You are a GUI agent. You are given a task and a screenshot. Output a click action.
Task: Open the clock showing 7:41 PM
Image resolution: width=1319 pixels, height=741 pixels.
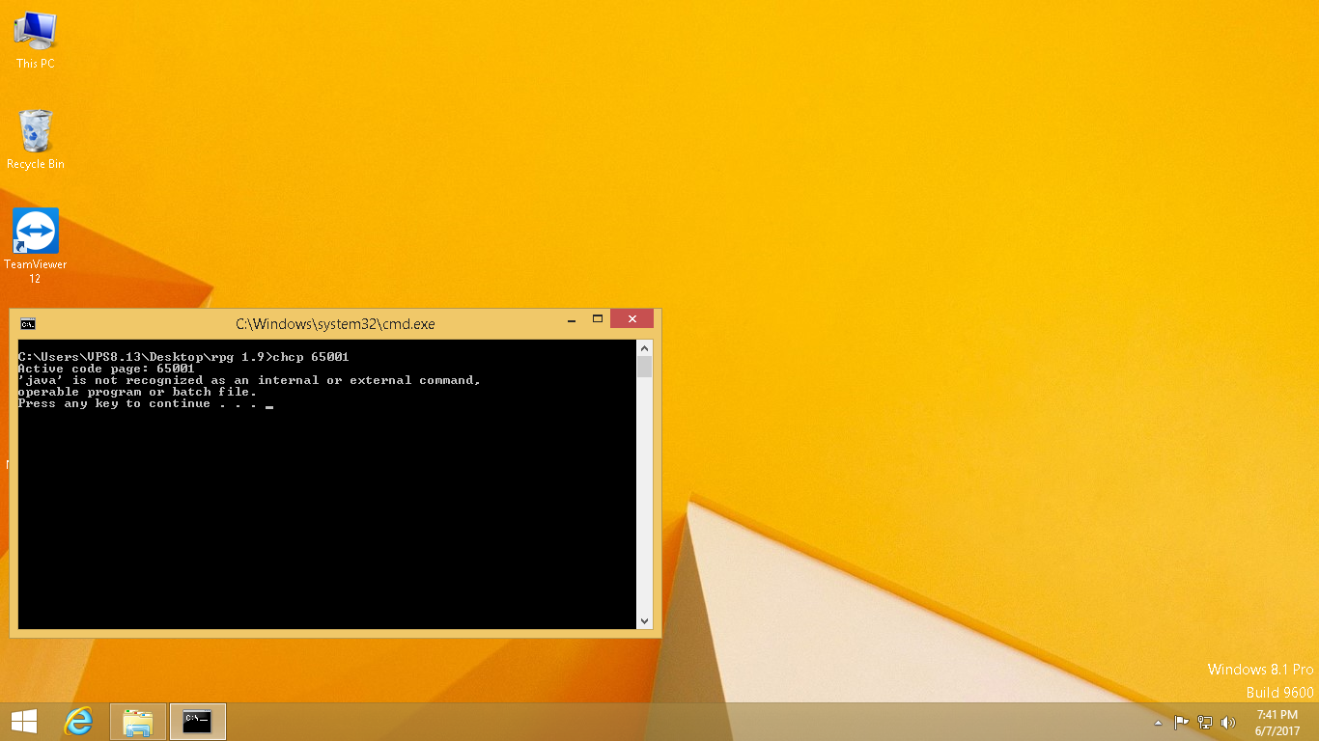[x=1277, y=723]
